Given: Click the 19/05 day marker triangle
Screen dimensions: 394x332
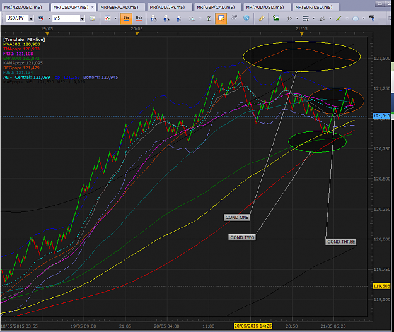Looking at the screenshot, I should [47, 34].
